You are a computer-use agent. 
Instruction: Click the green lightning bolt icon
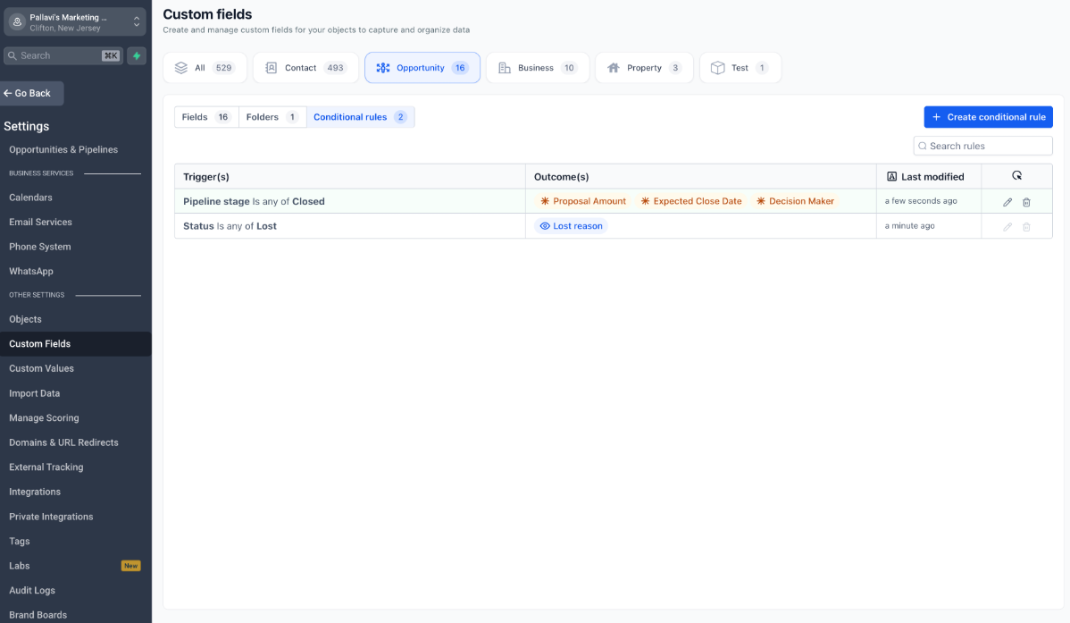[x=137, y=56]
